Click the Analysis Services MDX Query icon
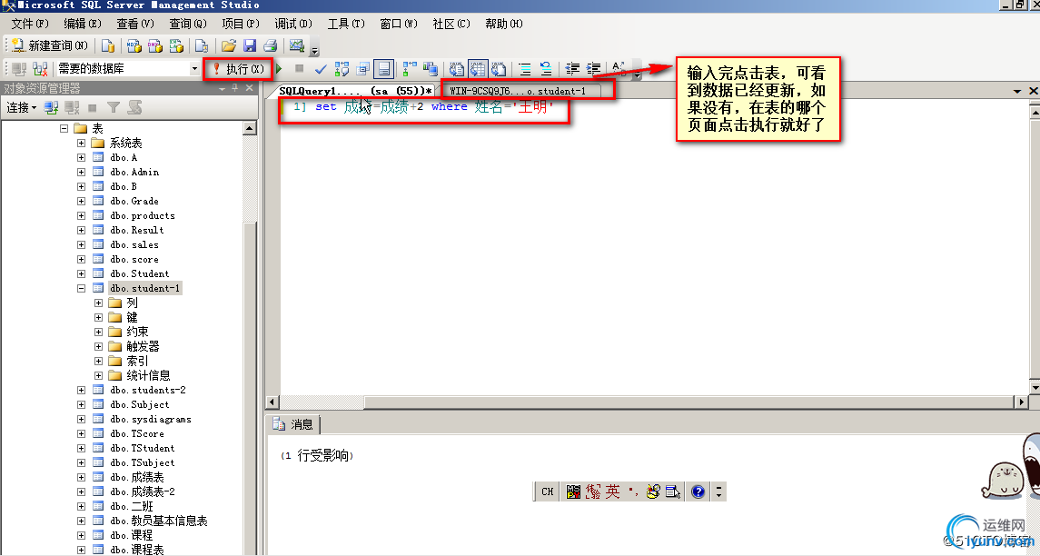Screen dimensions: 1040x556 point(134,45)
